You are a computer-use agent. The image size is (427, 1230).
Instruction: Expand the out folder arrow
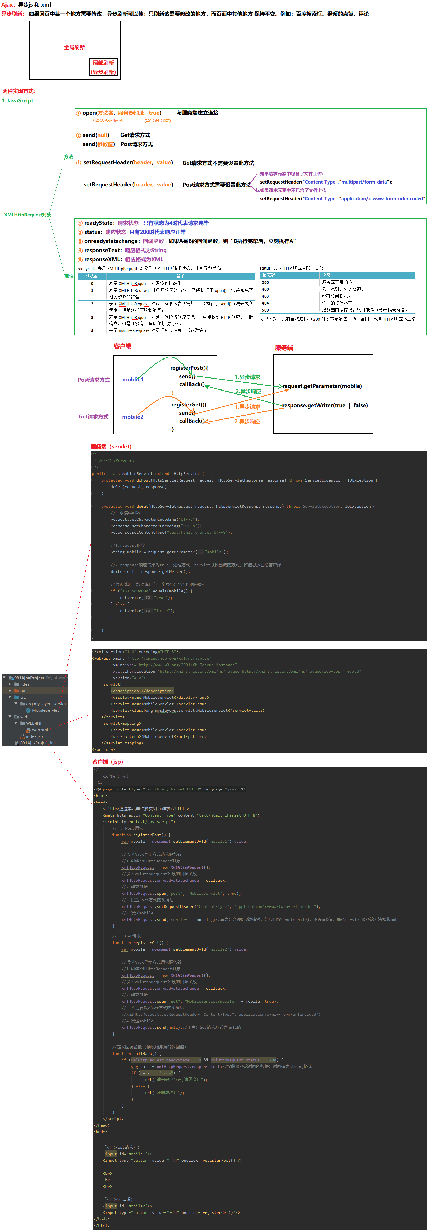tap(10, 691)
